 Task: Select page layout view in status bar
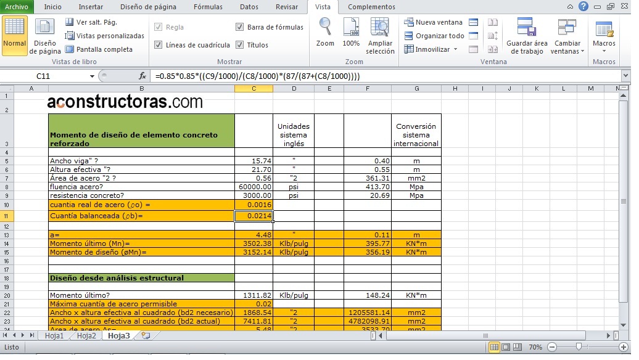[x=506, y=347]
